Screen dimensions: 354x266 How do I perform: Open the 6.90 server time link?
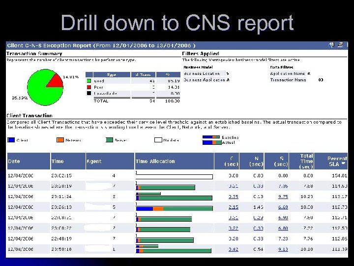tap(283, 218)
